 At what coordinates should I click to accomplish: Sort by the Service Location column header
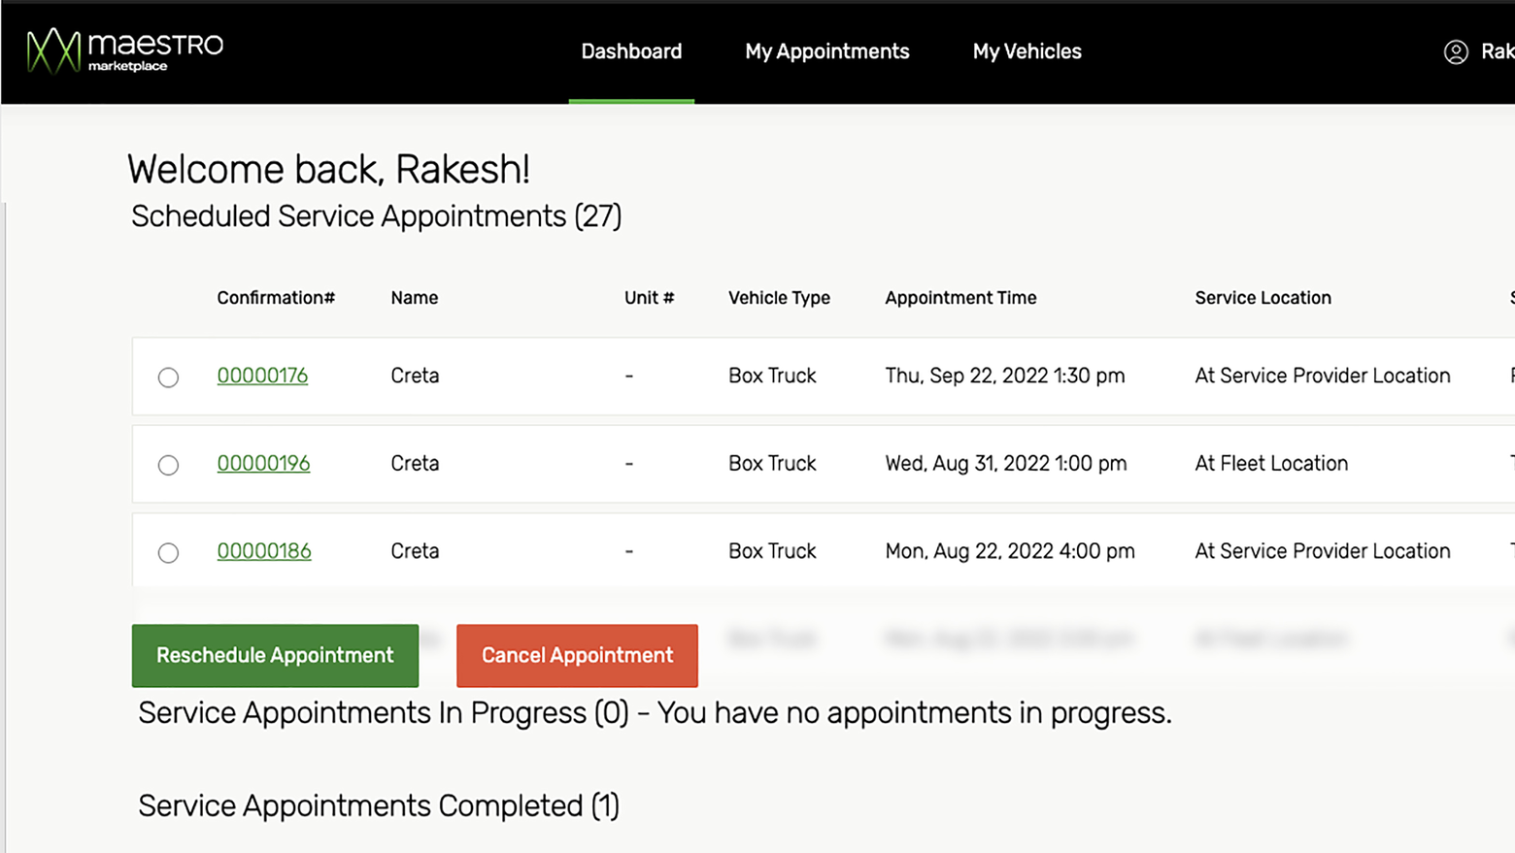click(1262, 298)
